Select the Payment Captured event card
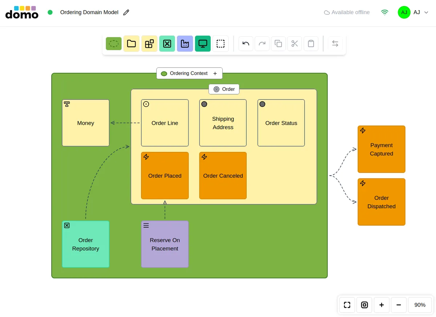436x317 pixels. coord(381,149)
